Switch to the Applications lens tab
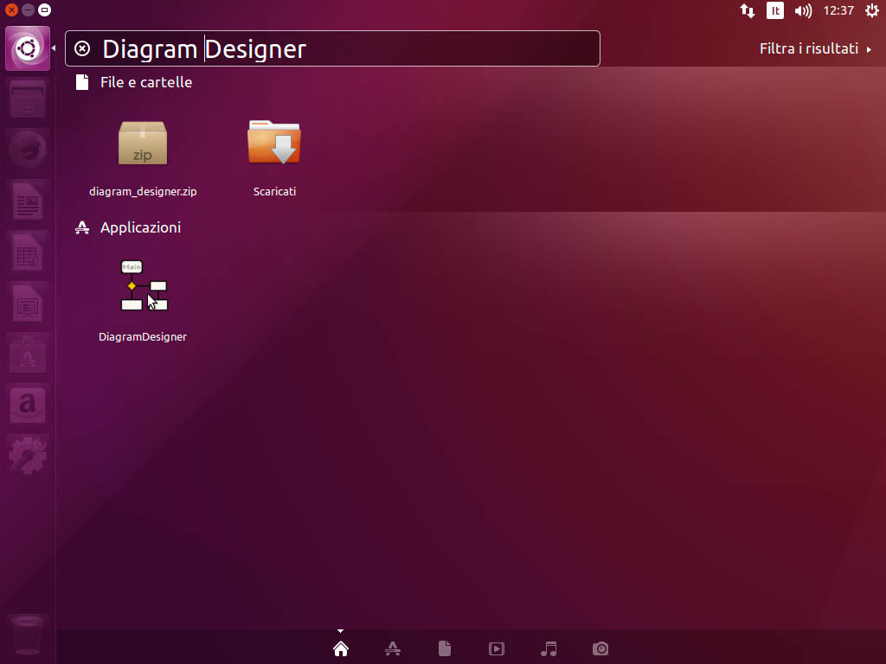The width and height of the screenshot is (886, 664). [x=392, y=648]
